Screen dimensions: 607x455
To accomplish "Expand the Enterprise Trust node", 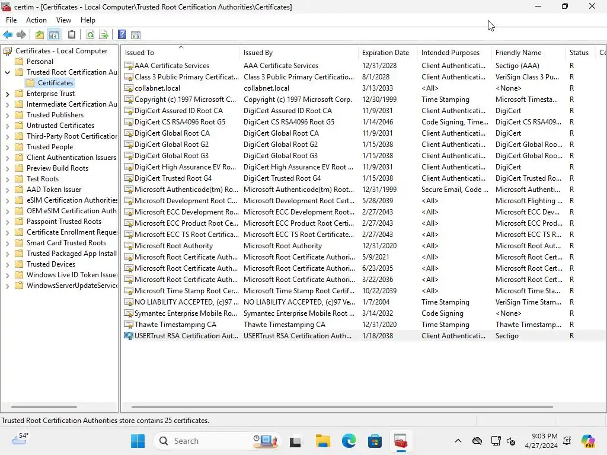I will tap(7, 94).
